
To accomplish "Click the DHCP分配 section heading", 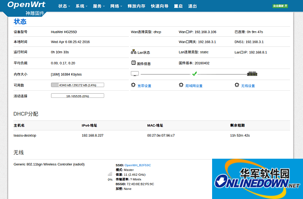I will pyautogui.click(x=26, y=114).
